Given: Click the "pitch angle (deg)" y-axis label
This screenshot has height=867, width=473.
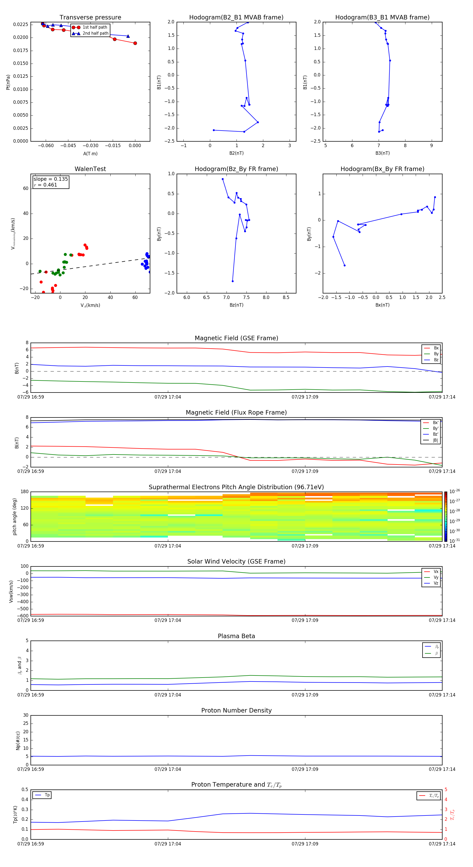Looking at the screenshot, I should (14, 517).
